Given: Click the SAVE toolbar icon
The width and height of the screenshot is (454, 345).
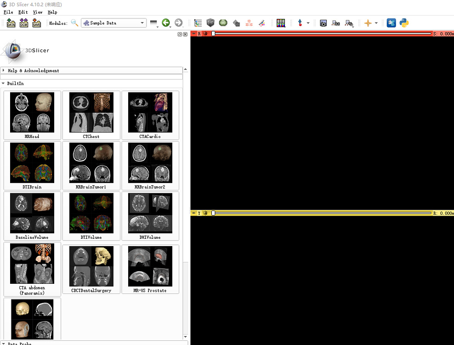Looking at the screenshot, I should pyautogui.click(x=36, y=23).
